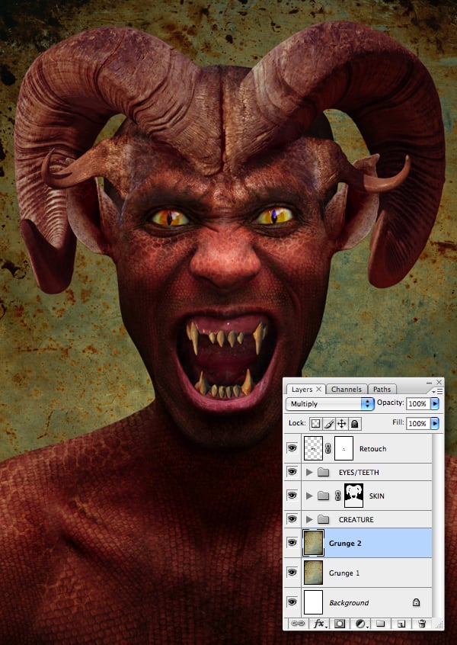This screenshot has height=645, width=457.
Task: Click the link layers icon
Action: pos(296,624)
